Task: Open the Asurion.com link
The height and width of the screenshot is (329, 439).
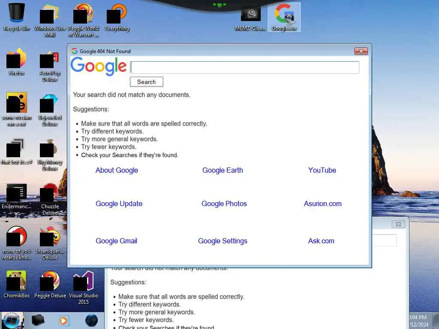Action: point(322,203)
